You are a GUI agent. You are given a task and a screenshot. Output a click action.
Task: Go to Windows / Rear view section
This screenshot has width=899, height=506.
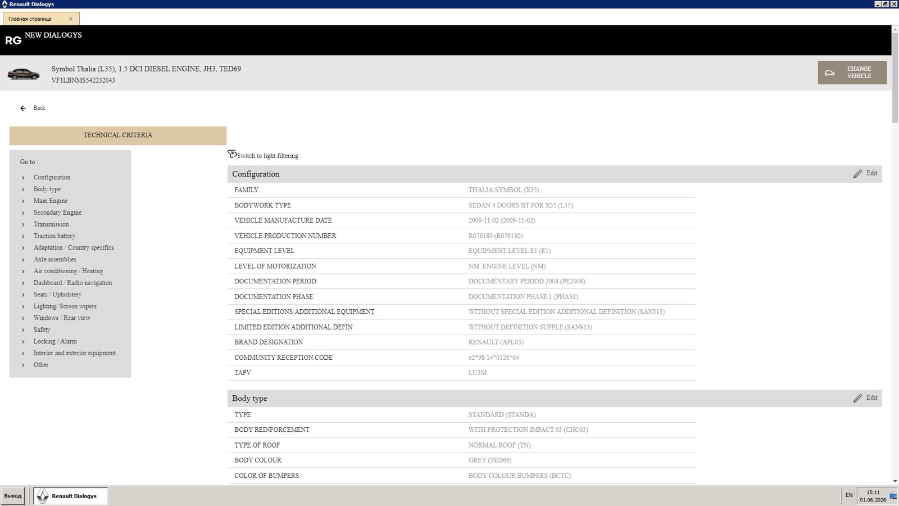click(62, 318)
